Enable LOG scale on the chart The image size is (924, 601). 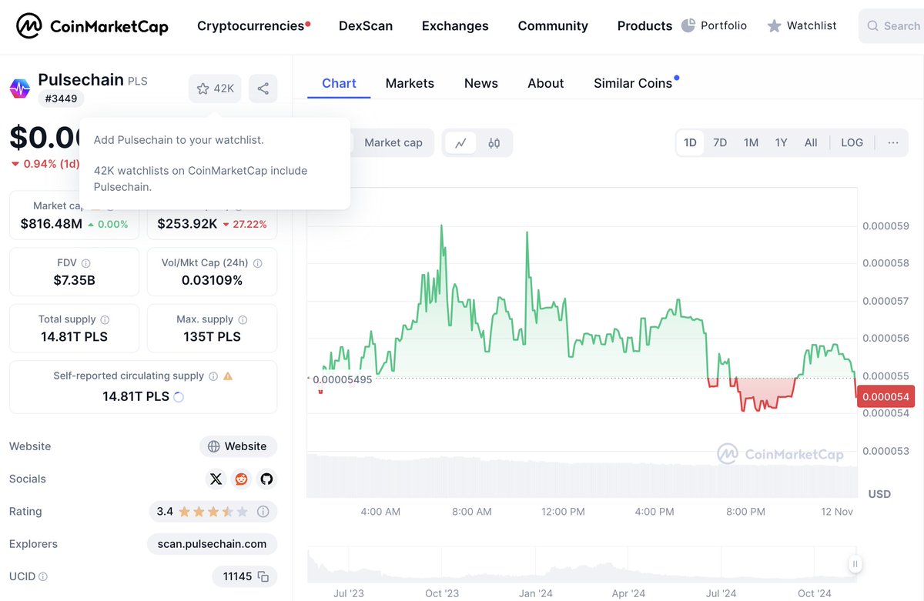[x=852, y=142]
